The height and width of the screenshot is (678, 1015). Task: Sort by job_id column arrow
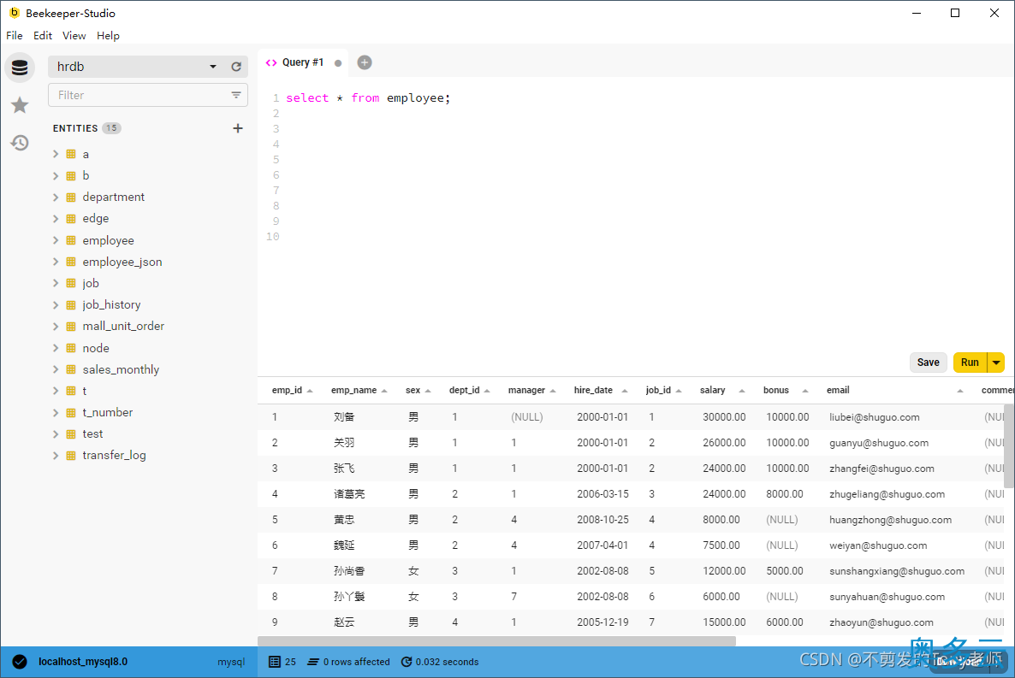point(679,391)
